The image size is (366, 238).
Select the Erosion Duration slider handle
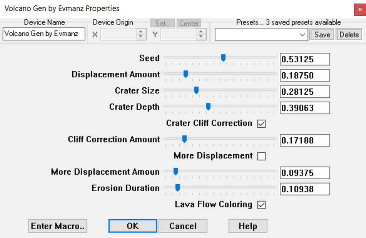178,187
